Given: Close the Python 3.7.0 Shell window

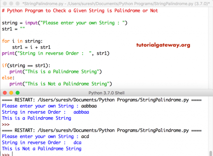Looking at the screenshot, I should pos(5,93).
